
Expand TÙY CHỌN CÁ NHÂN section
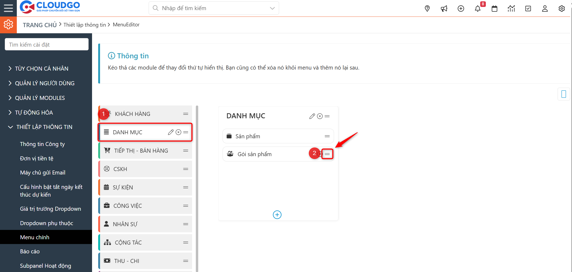41,69
